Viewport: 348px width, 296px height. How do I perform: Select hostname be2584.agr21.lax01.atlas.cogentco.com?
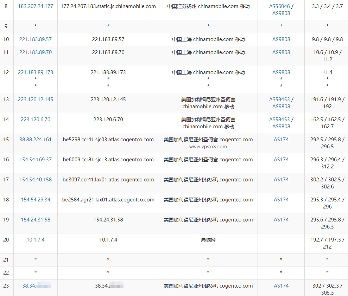(x=108, y=200)
